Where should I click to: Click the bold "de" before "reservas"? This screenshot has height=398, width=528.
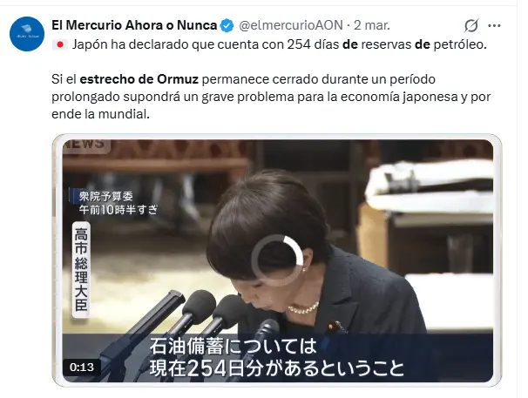350,44
